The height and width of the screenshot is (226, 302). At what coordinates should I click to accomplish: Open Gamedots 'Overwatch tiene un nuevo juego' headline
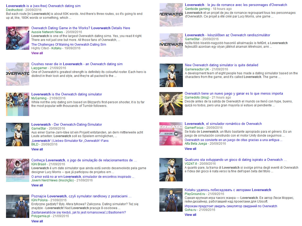click(x=234, y=93)
